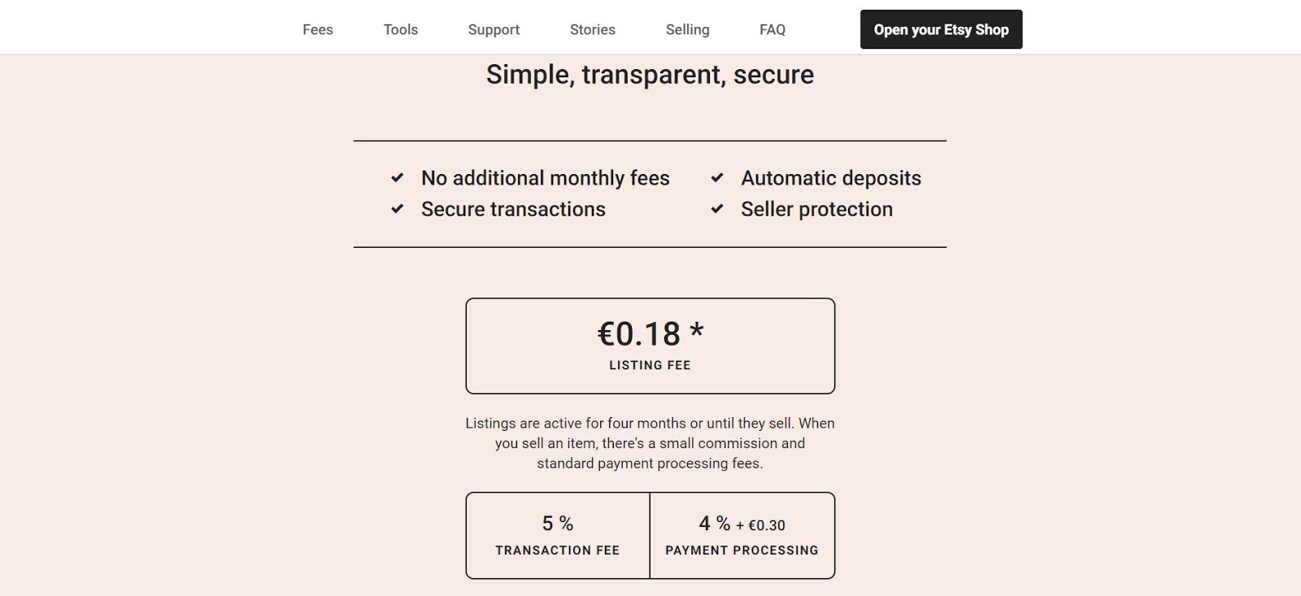Click the checkmark beside 'Seller protection'
This screenshot has width=1301, height=596.
[x=716, y=209]
